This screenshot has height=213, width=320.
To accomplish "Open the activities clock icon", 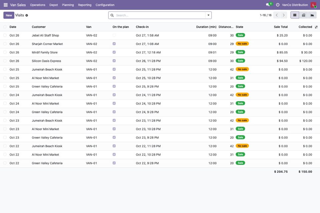I will tap(278, 5).
